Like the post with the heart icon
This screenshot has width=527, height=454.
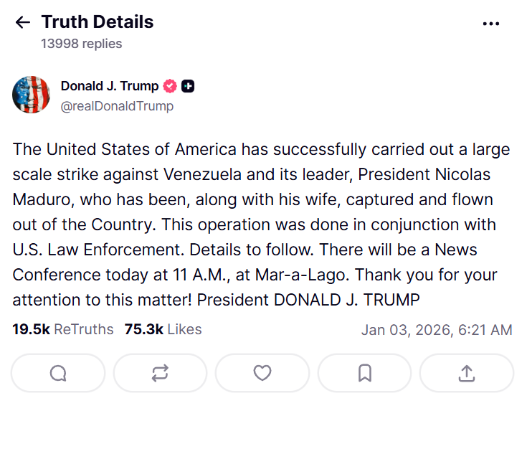[x=262, y=373]
